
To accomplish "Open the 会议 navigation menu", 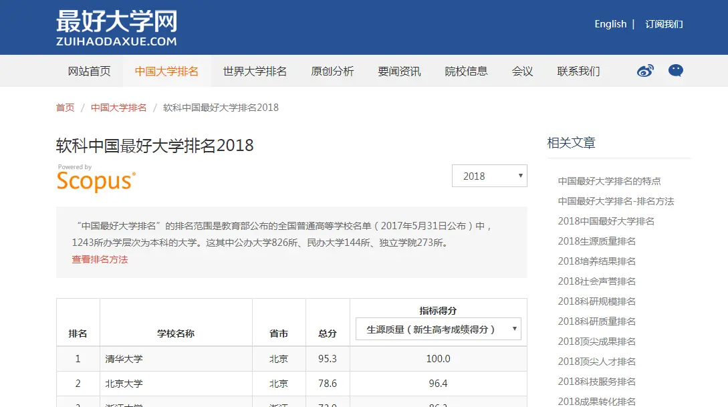I will [x=521, y=70].
